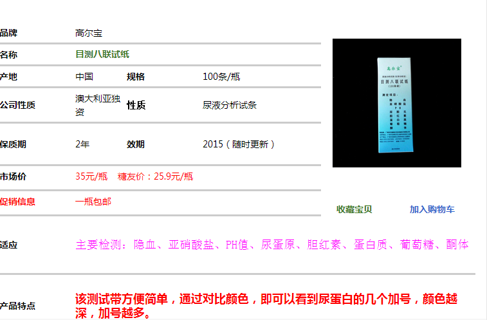This screenshot has width=487, height=320.
Task: Click the 效期 label
Action: coord(135,144)
